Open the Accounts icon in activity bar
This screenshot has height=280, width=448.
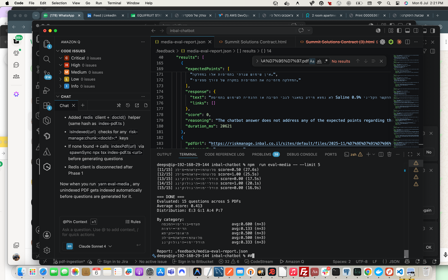click(47, 235)
